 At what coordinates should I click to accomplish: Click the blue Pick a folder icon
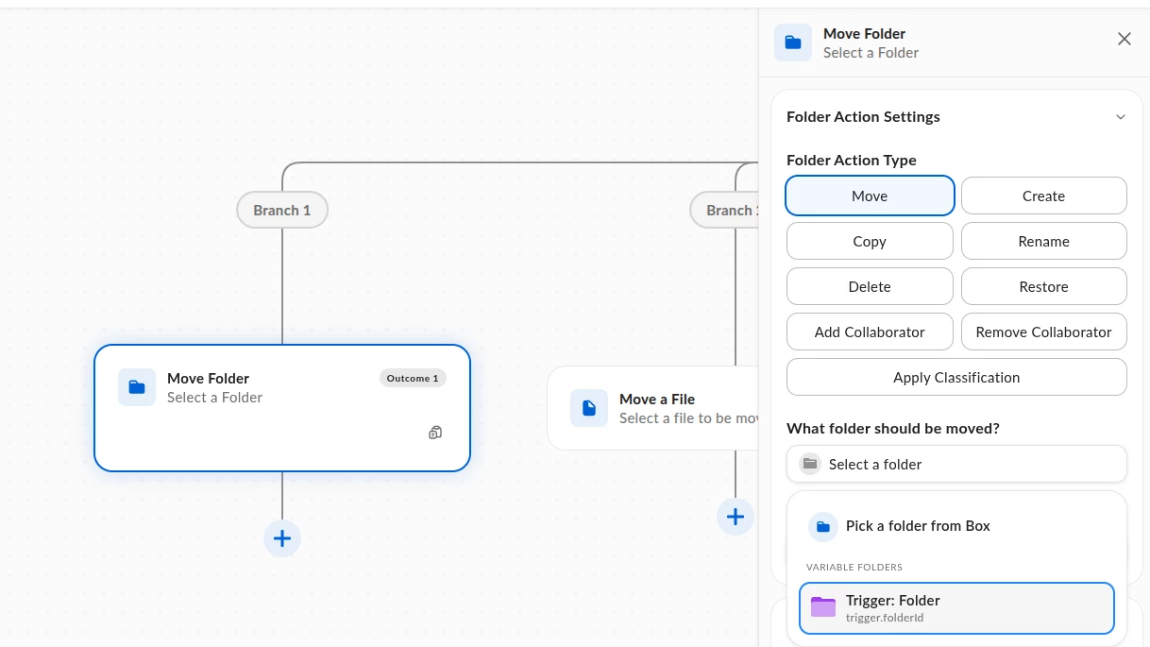(x=823, y=526)
